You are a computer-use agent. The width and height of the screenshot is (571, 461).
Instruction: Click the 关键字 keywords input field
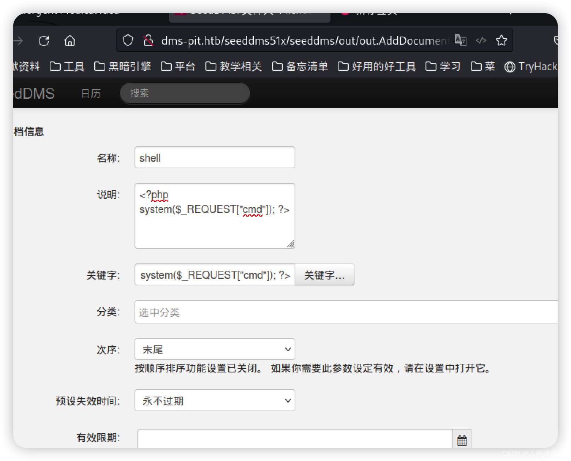(215, 275)
